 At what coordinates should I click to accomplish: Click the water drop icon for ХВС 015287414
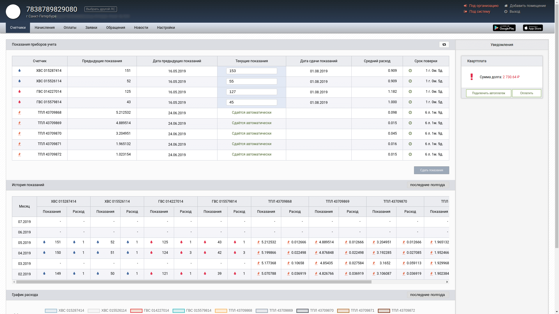(x=20, y=71)
